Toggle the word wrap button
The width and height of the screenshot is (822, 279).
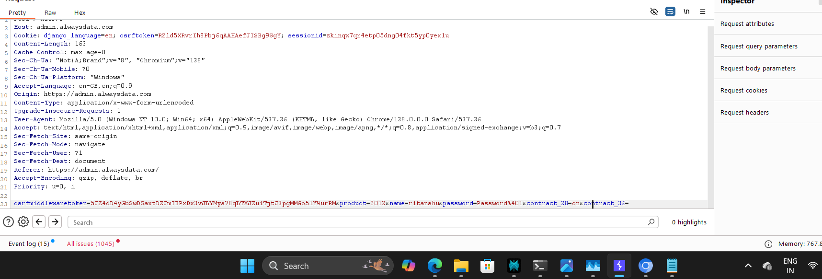670,12
